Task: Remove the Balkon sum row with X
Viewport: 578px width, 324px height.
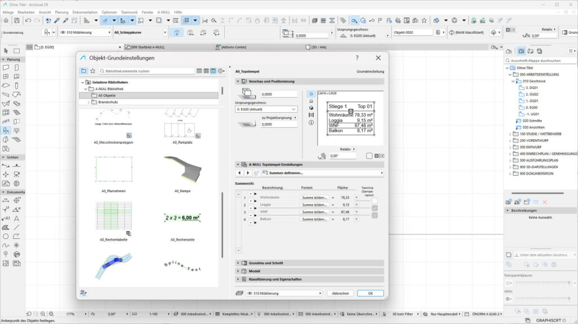Action: click(x=357, y=219)
